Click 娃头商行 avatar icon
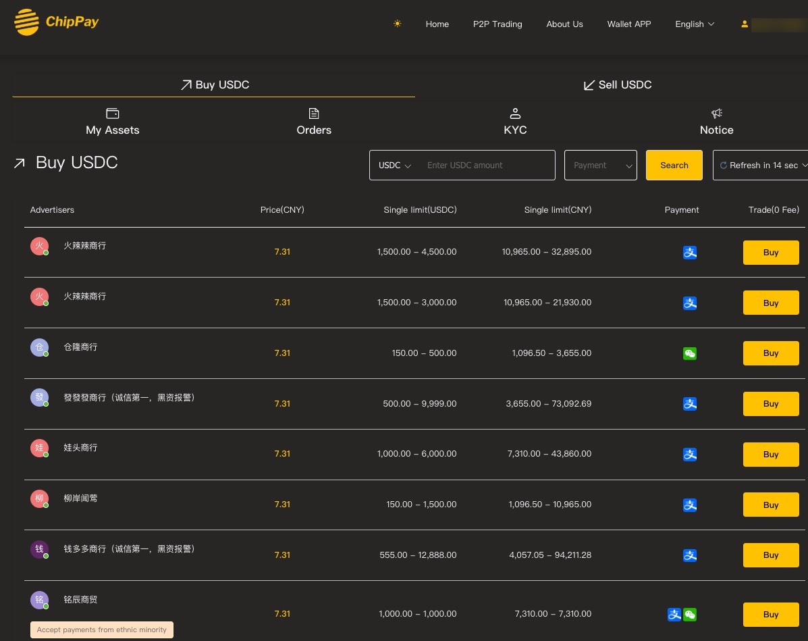Viewport: 808px width, 641px height. 40,448
